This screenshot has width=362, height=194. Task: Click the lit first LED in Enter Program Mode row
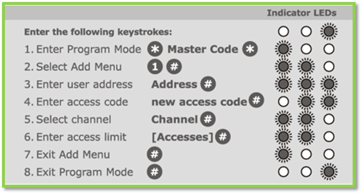coord(283,49)
